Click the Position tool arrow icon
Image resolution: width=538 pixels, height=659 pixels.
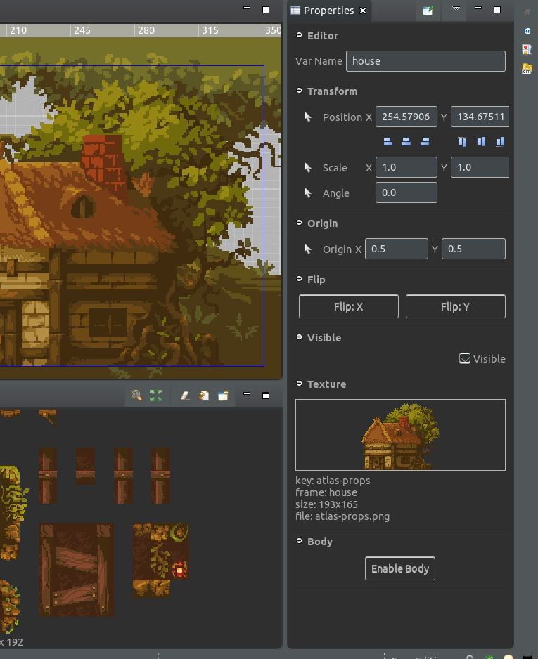(307, 117)
